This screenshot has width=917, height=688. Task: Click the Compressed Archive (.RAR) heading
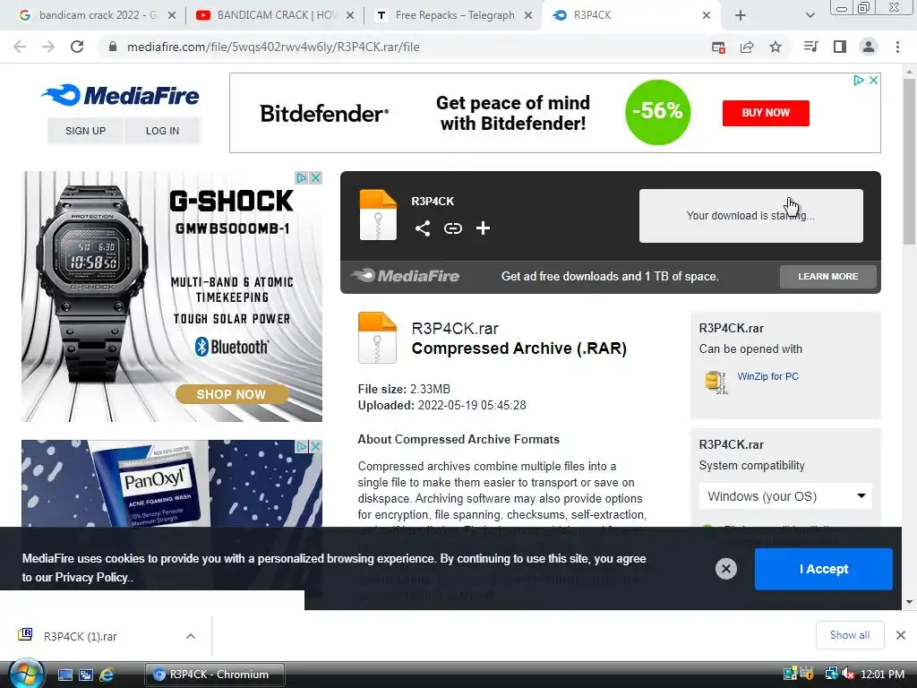(519, 348)
